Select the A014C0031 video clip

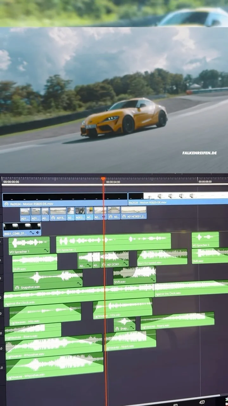click(134, 213)
